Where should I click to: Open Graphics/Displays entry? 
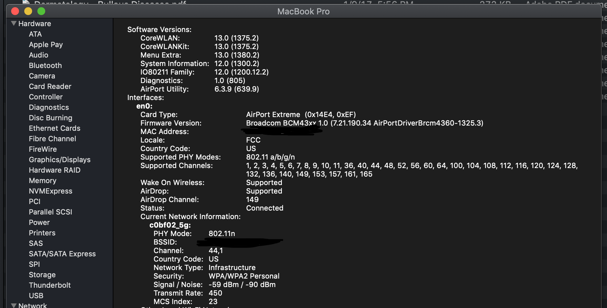[60, 160]
